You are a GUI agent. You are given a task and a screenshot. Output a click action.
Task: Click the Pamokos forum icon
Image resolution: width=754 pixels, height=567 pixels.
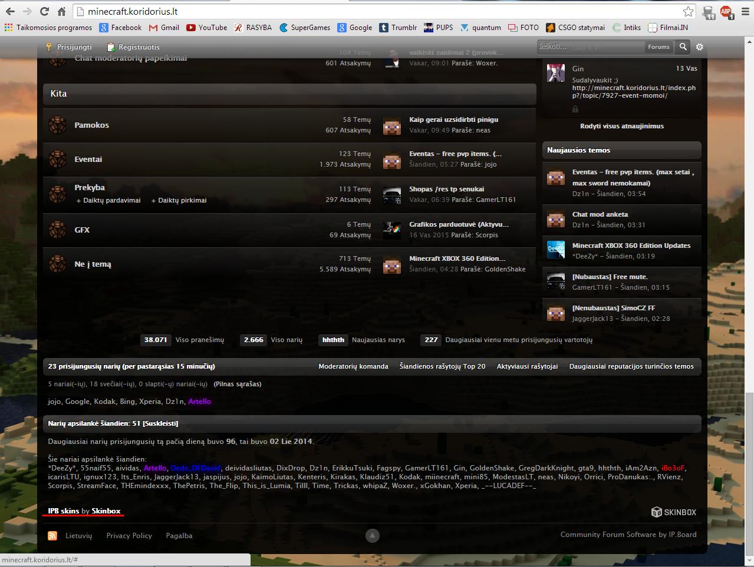[x=57, y=125]
